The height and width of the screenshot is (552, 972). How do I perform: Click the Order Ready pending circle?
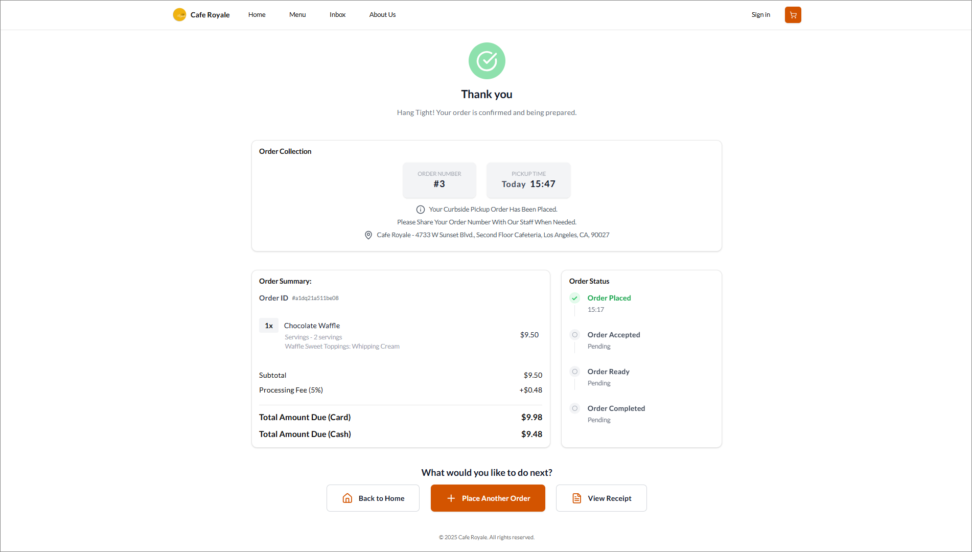click(x=574, y=372)
